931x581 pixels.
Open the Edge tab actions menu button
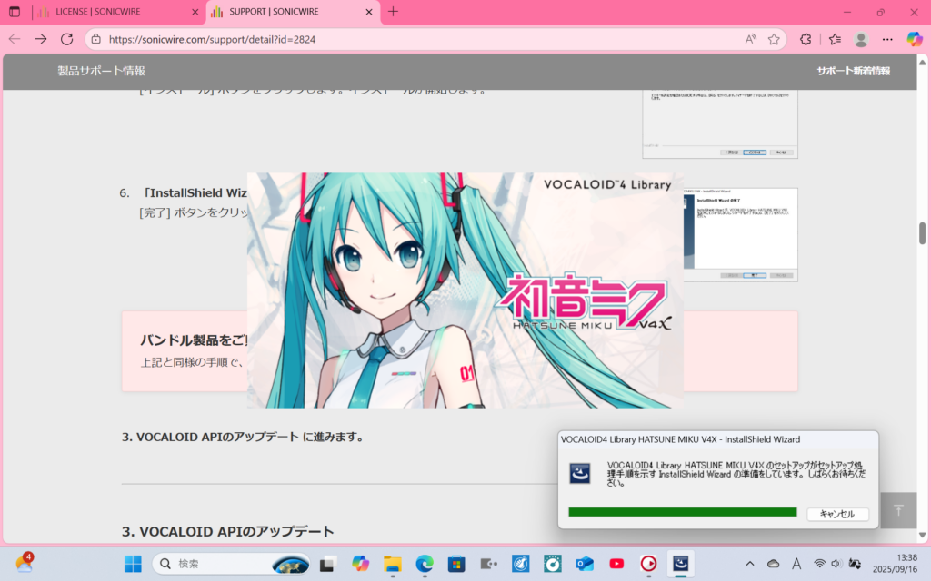15,12
